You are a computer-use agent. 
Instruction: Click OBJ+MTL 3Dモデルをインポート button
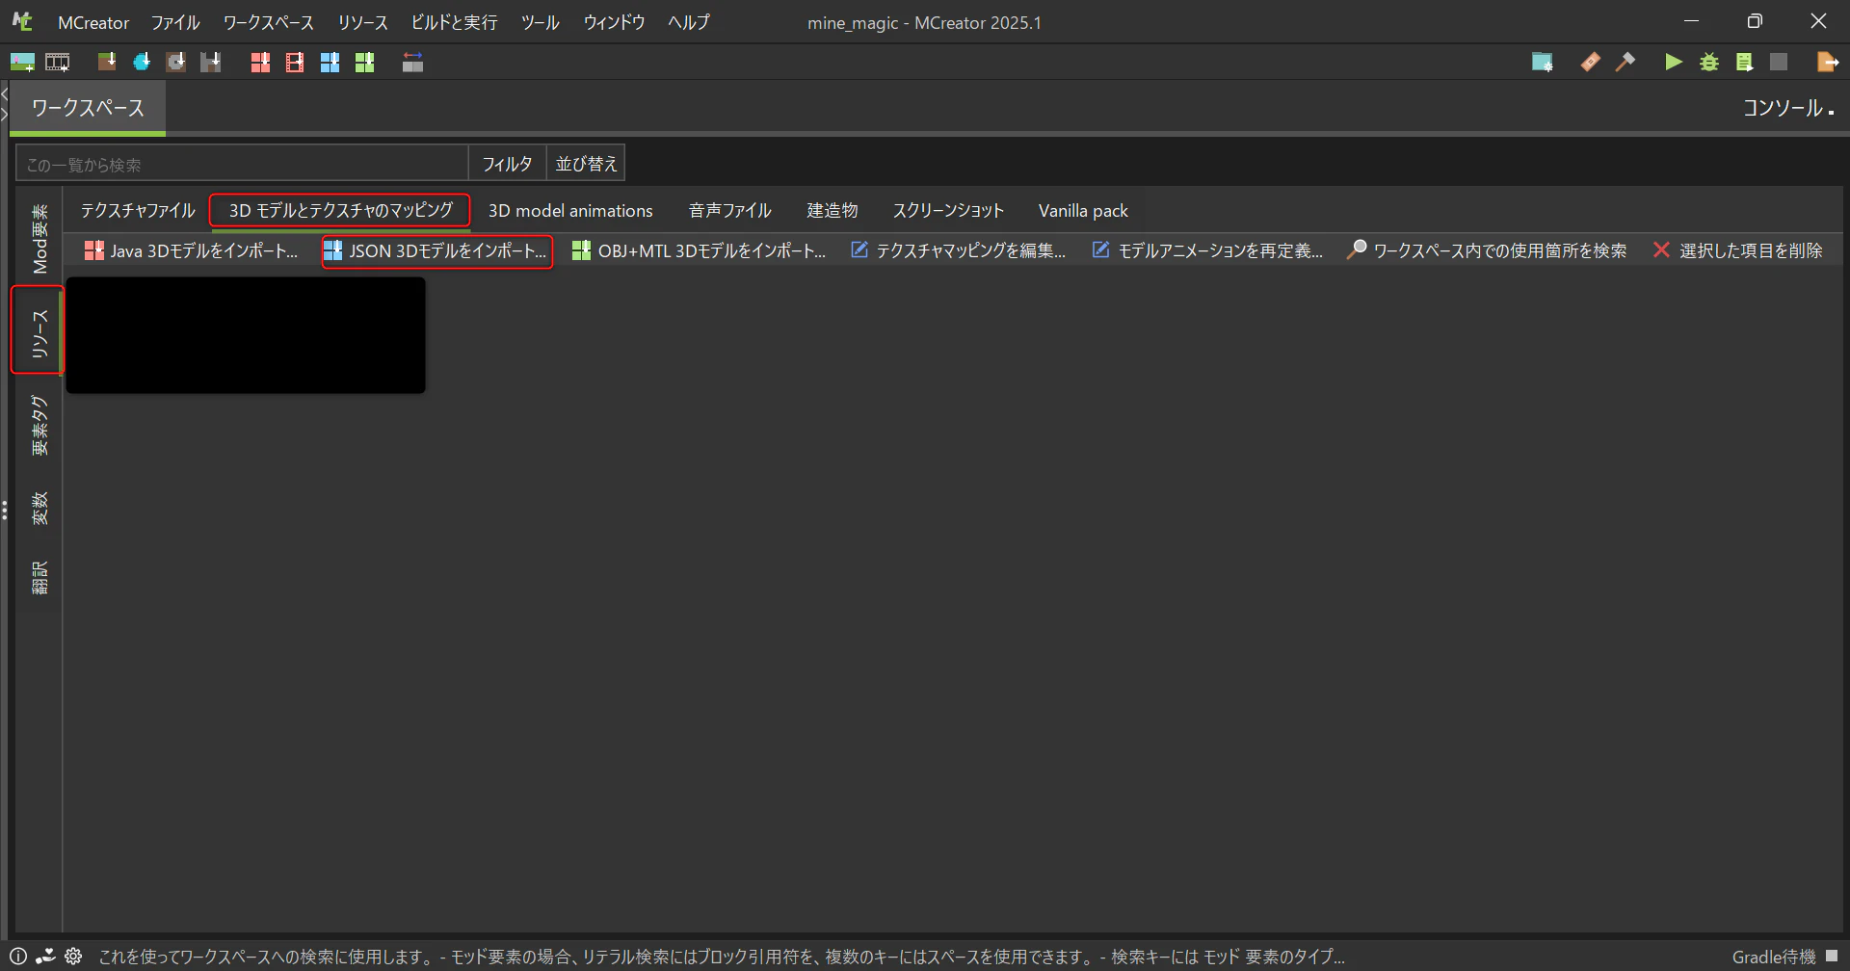(699, 250)
